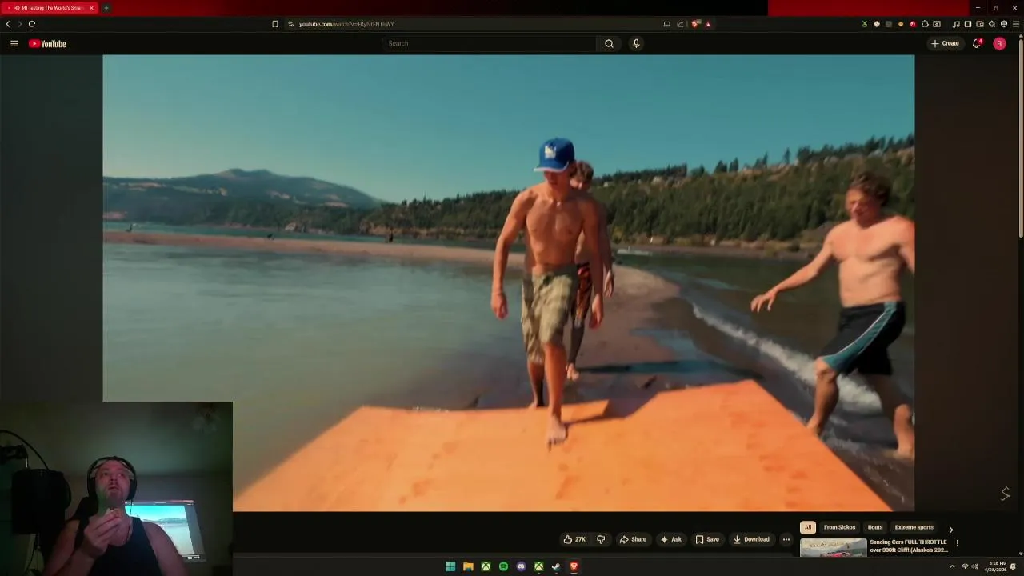Open the Brave Wallet icon
The width and height of the screenshot is (1024, 576).
pos(980,24)
